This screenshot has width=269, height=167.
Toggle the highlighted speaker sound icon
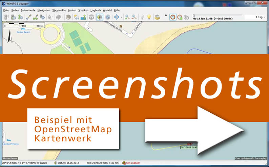(100, 17)
